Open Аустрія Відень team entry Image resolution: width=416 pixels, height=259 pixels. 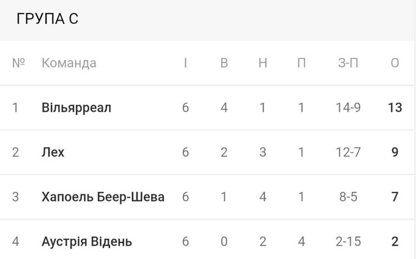86,242
